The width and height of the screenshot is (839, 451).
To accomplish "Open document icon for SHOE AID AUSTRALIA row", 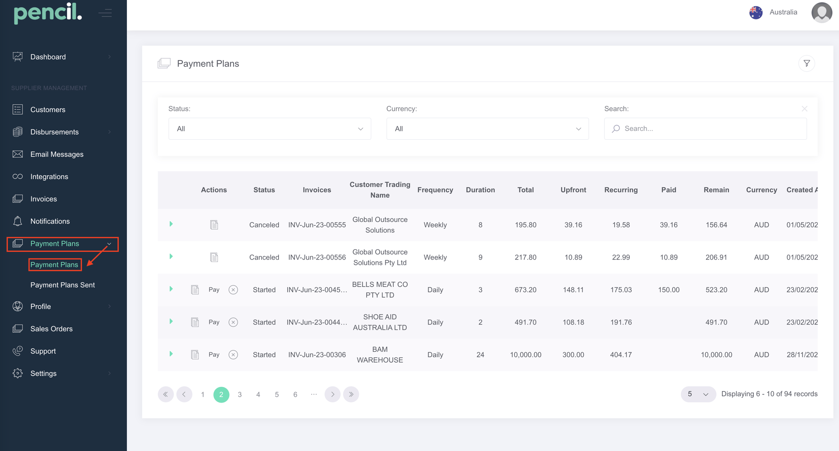I will (195, 322).
